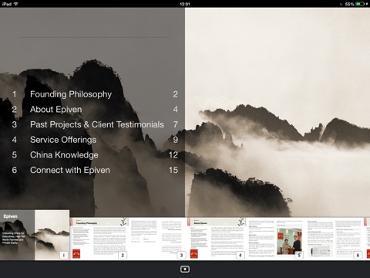Open the About Epiven contents entry
Image resolution: width=370 pixels, height=278 pixels.
(55, 110)
